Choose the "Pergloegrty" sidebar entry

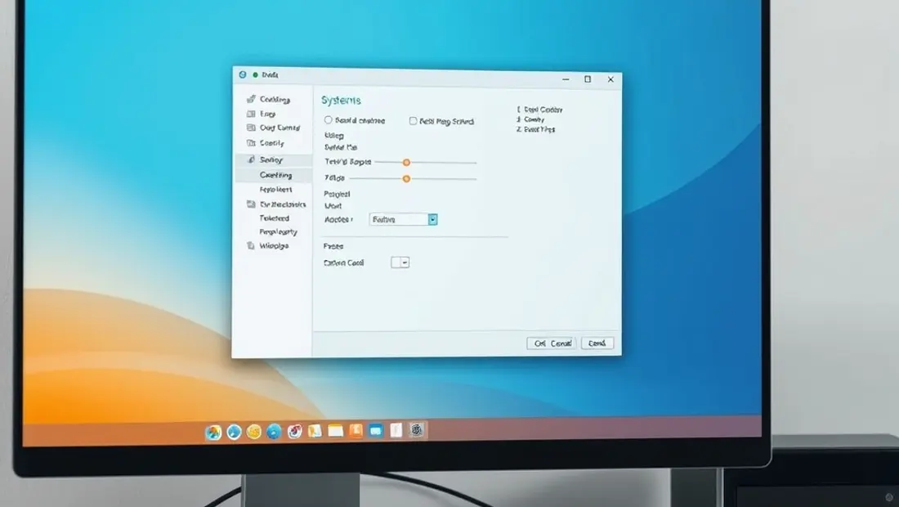[x=278, y=231]
